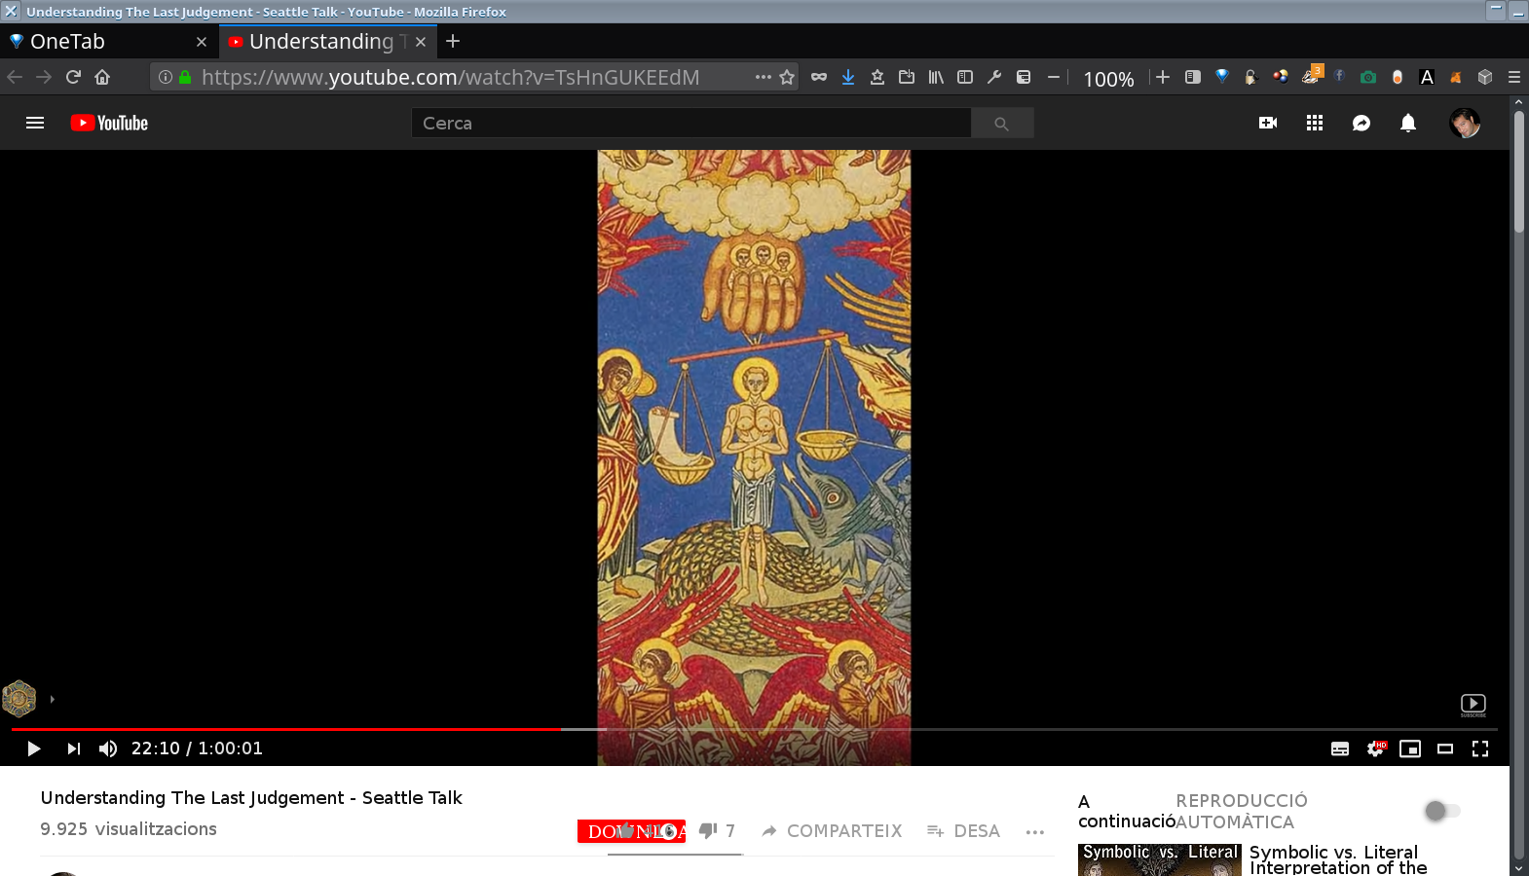This screenshot has width=1529, height=876.
Task: Open the Firefox hamburger menu
Action: coord(1514,77)
